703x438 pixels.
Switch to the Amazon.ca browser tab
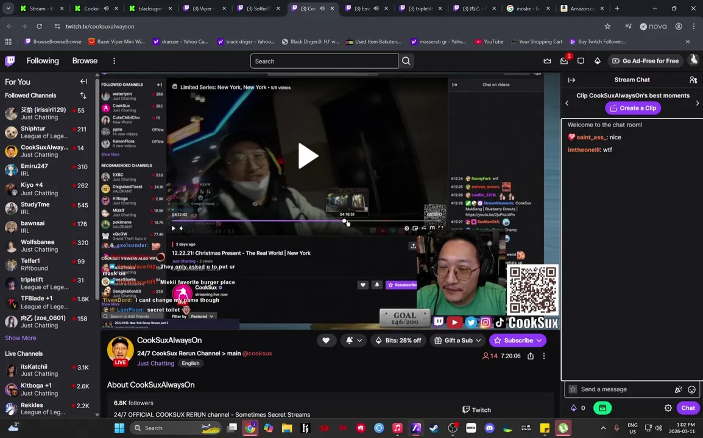(582, 9)
